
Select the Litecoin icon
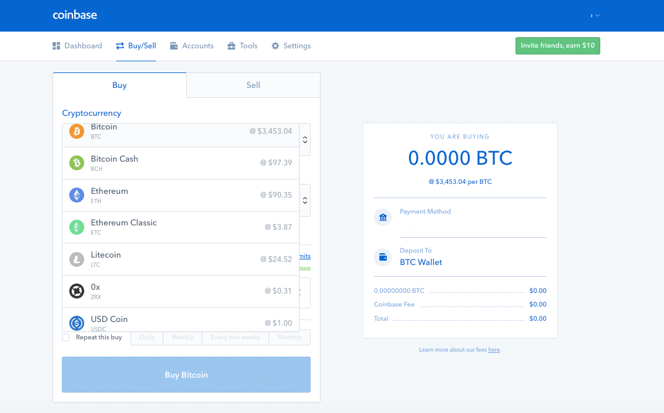(x=77, y=259)
